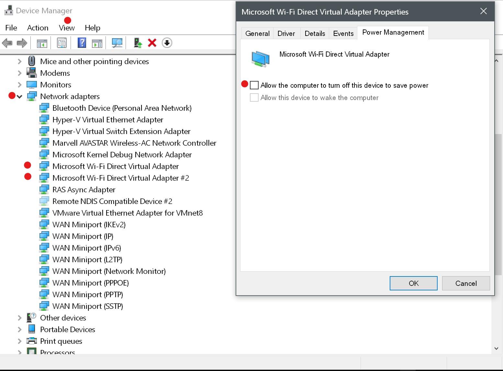Image resolution: width=503 pixels, height=371 pixels.
Task: Click the Forward arrow in the toolbar
Action: (22, 43)
